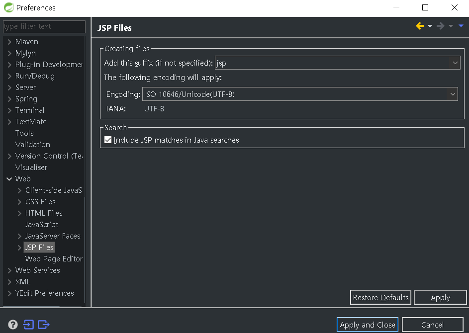Click the UTF-8 IANA value text
Image resolution: width=469 pixels, height=333 pixels.
[x=154, y=109]
